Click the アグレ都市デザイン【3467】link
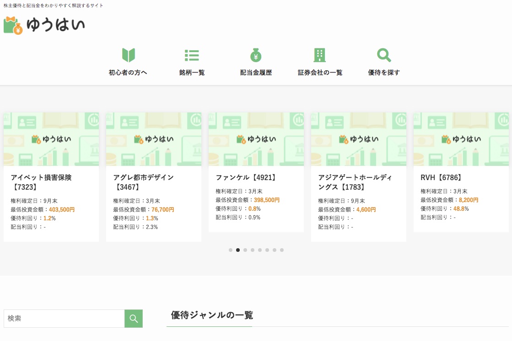 [144, 182]
